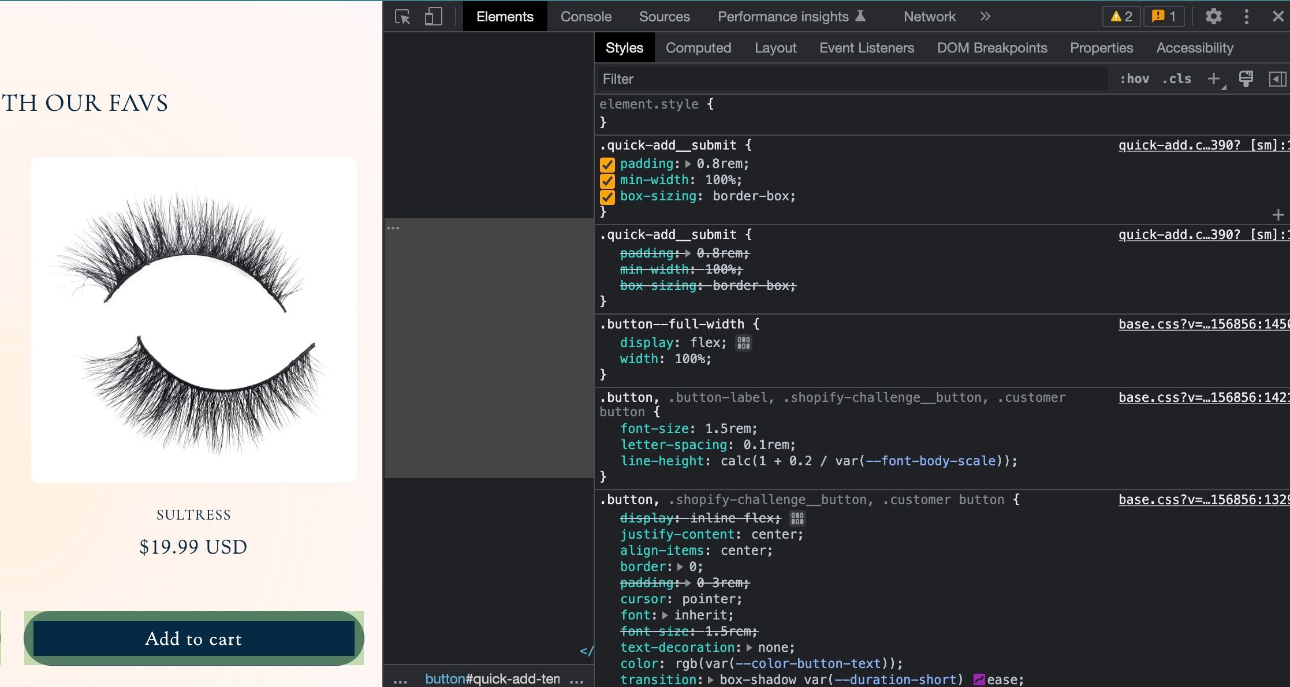Toggle the device toolbar icon

click(x=433, y=17)
